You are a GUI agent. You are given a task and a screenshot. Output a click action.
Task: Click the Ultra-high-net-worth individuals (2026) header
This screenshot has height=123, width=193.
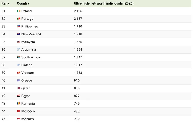[x=104, y=3]
